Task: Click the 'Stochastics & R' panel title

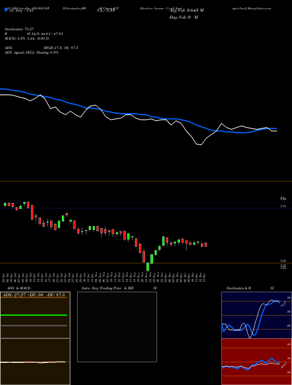Action: 239,288
